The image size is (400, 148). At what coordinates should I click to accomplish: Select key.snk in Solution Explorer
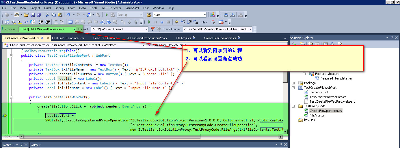click(x=309, y=120)
